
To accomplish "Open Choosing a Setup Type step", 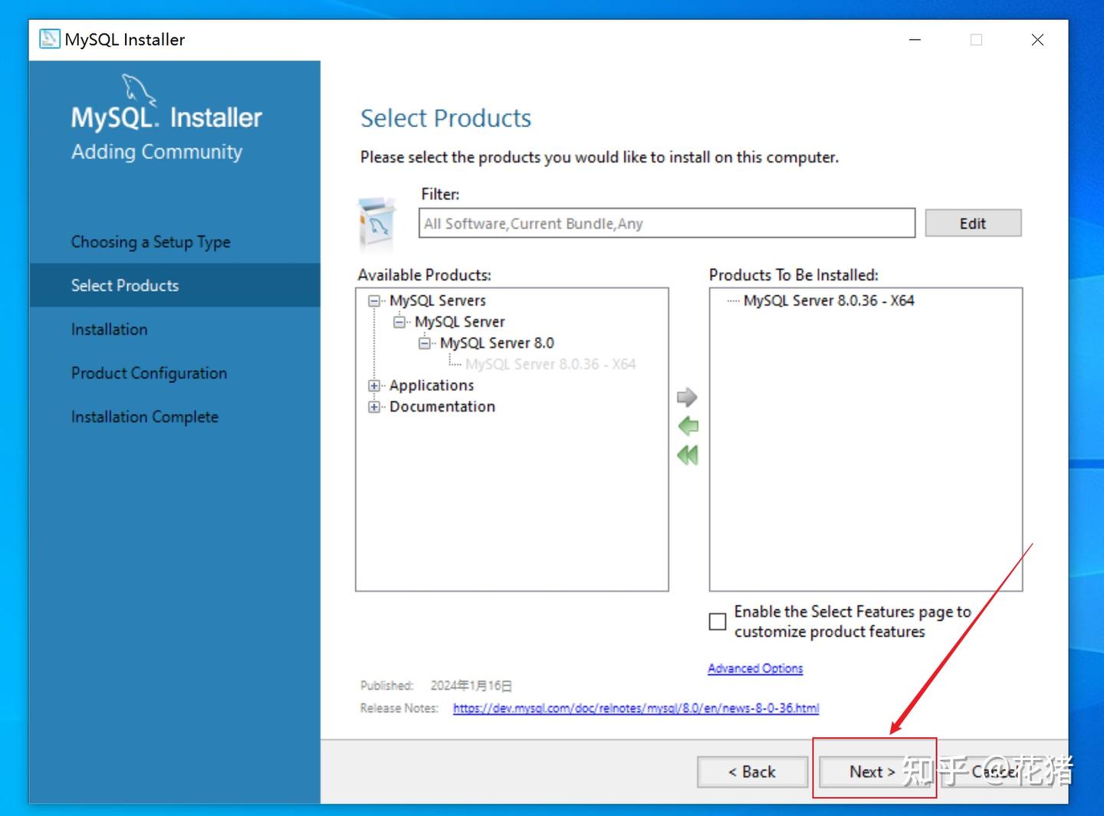I will point(151,242).
